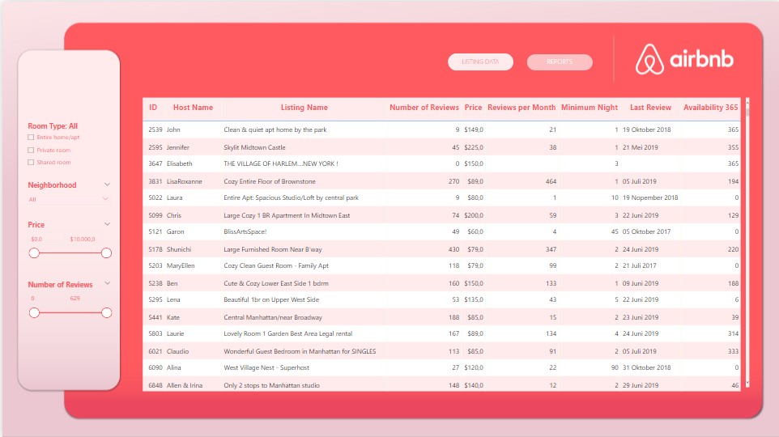
Task: Collapse the Neighborhood filter chevron
Action: pos(107,185)
